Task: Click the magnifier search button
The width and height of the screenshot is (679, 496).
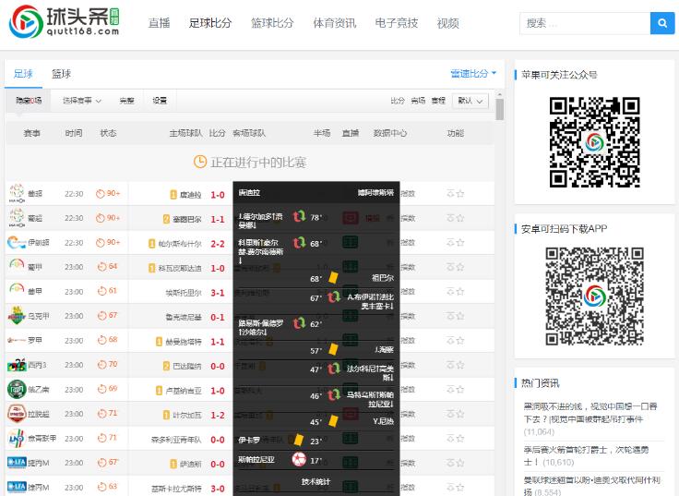Action: (x=661, y=23)
